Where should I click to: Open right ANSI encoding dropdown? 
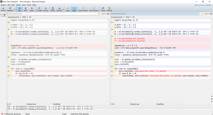(x=128, y=17)
